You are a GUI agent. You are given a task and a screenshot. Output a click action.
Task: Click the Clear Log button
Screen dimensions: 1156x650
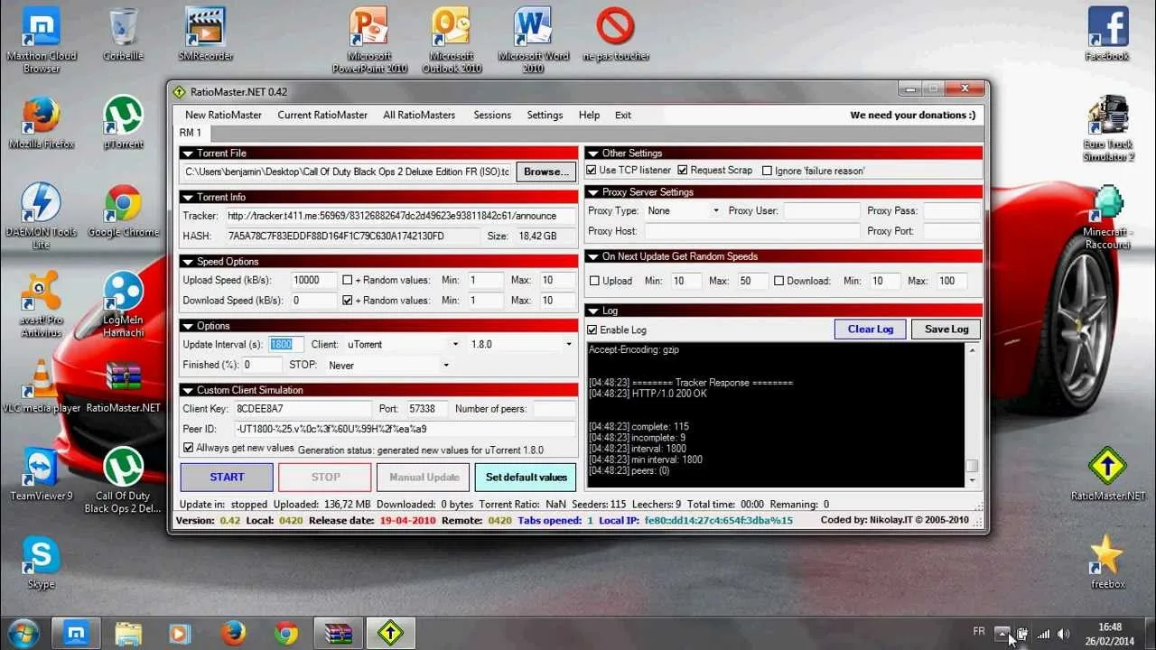[871, 329]
